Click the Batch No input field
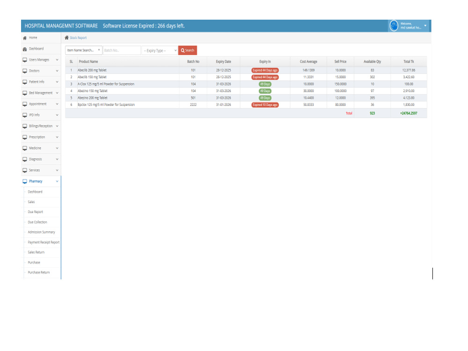Image resolution: width=468 pixels, height=351 pixels. pyautogui.click(x=122, y=51)
